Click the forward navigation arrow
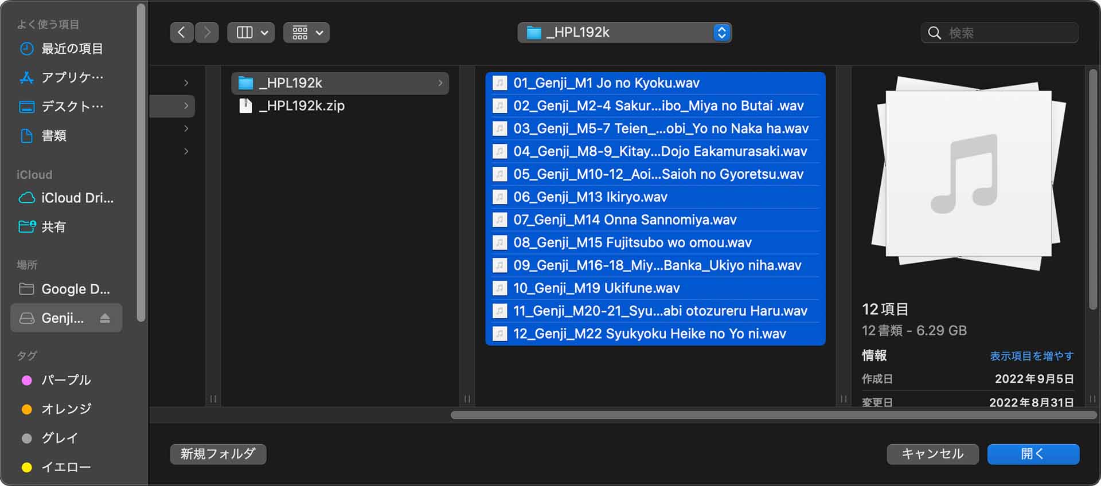 coord(207,33)
